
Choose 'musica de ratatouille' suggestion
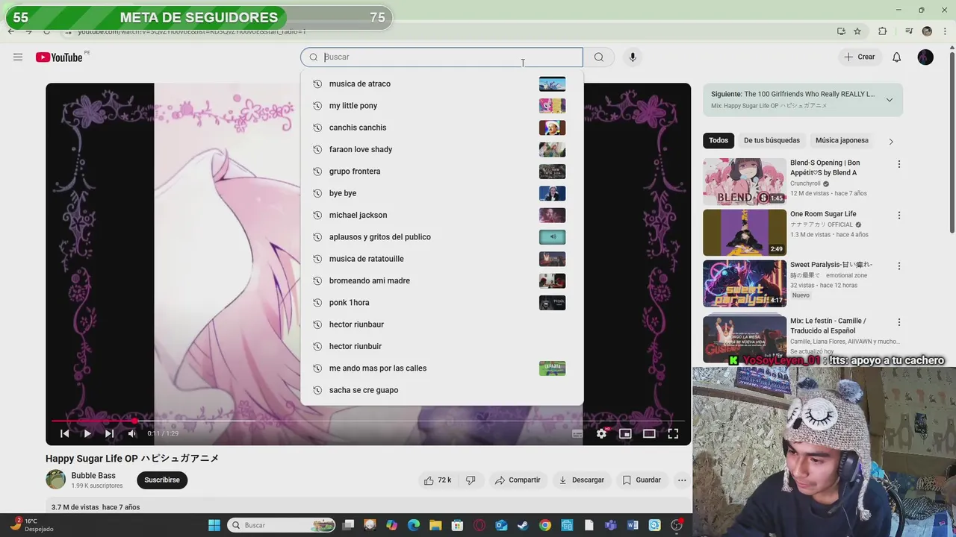(441, 259)
